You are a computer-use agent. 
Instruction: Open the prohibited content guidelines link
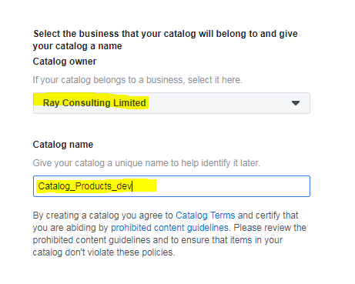tap(169, 228)
